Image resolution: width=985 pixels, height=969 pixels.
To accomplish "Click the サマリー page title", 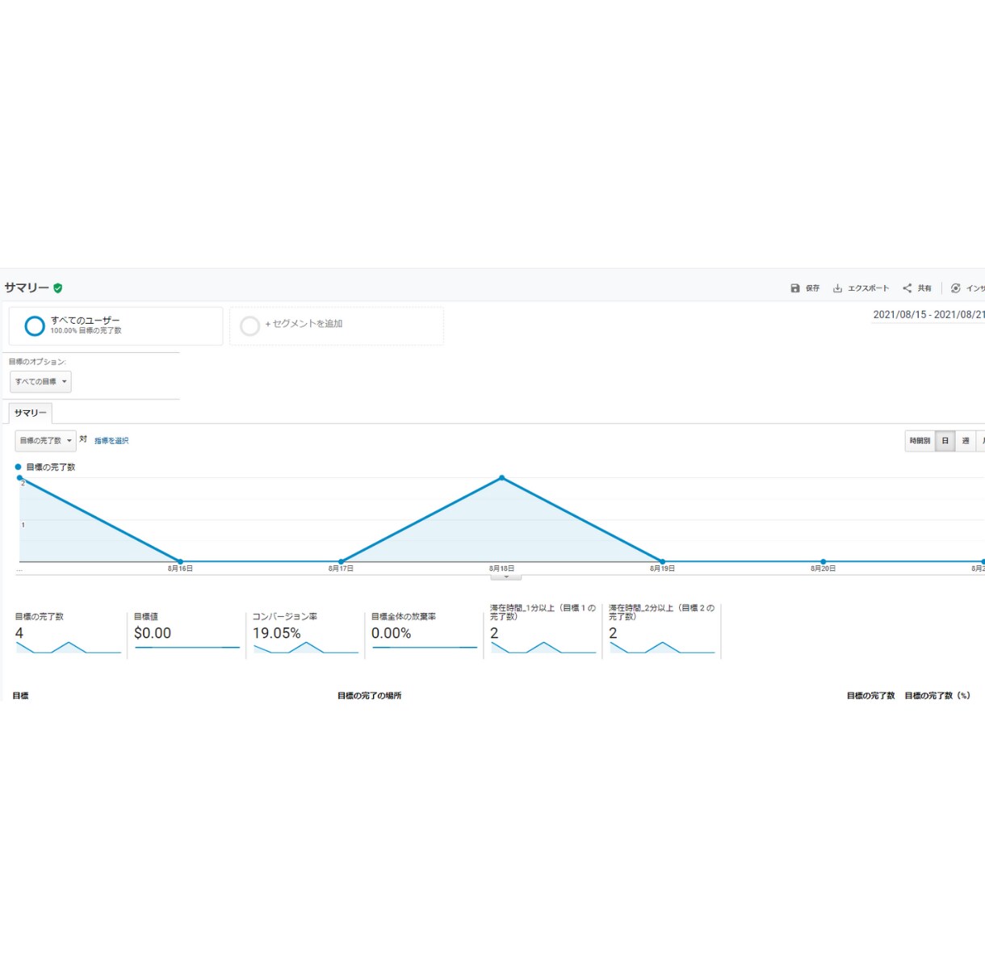I will click(27, 288).
